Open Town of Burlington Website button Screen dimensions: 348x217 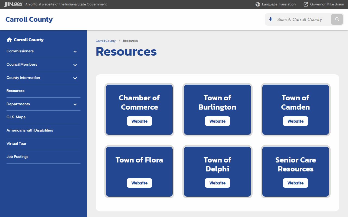(x=217, y=121)
